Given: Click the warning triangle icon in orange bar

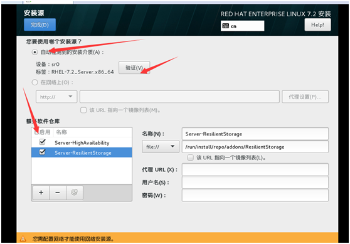Looking at the screenshot, I should (23, 239).
